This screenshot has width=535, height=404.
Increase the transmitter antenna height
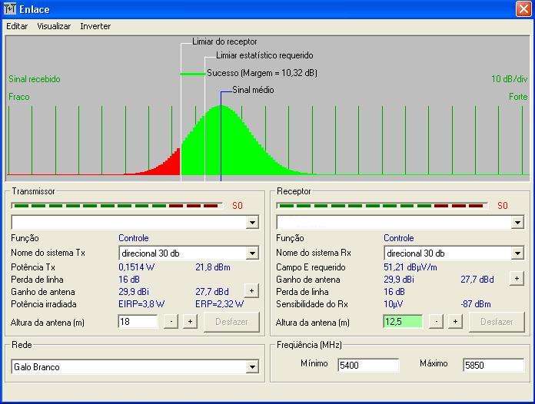click(190, 322)
